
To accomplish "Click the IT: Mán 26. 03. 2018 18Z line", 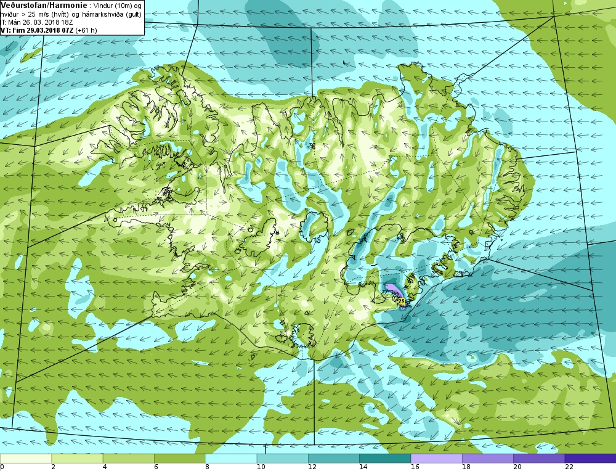I will pyautogui.click(x=36, y=22).
